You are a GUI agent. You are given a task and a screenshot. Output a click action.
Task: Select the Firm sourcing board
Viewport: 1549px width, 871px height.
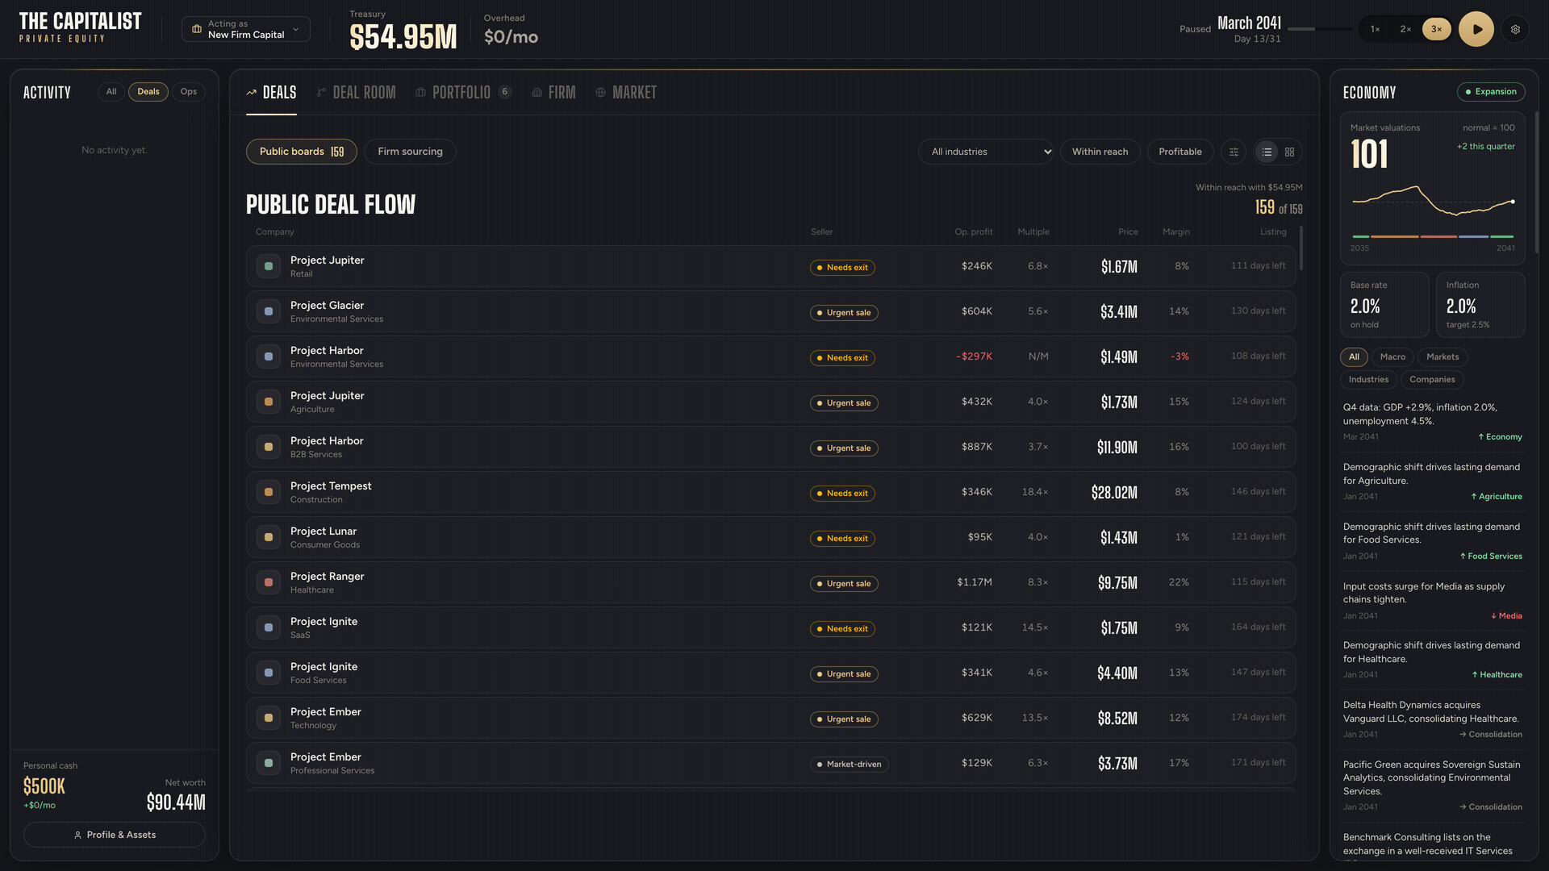pyautogui.click(x=410, y=152)
